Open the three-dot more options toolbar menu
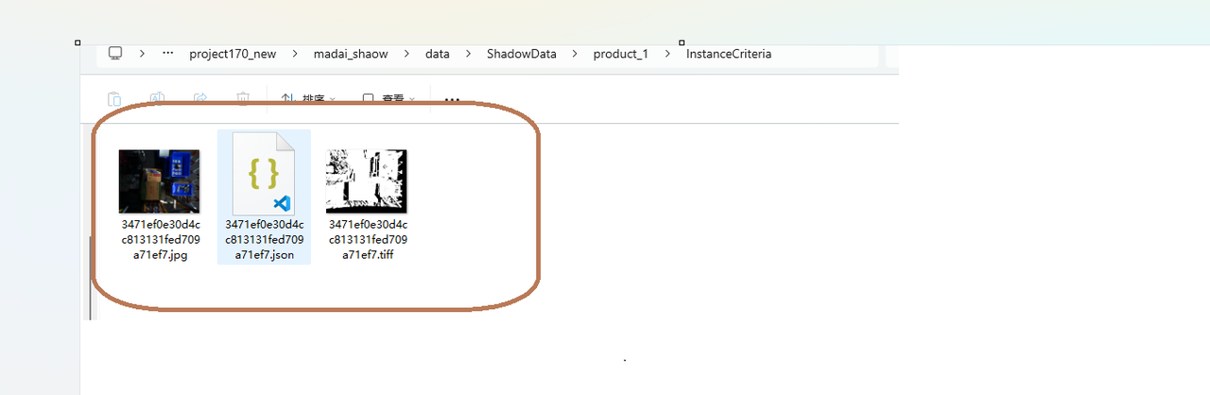This screenshot has height=395, width=1210. pyautogui.click(x=452, y=99)
